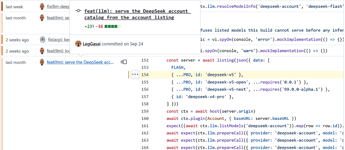This screenshot has height=150, width=345.
Task: Click line number 163
Action: click(145, 140)
